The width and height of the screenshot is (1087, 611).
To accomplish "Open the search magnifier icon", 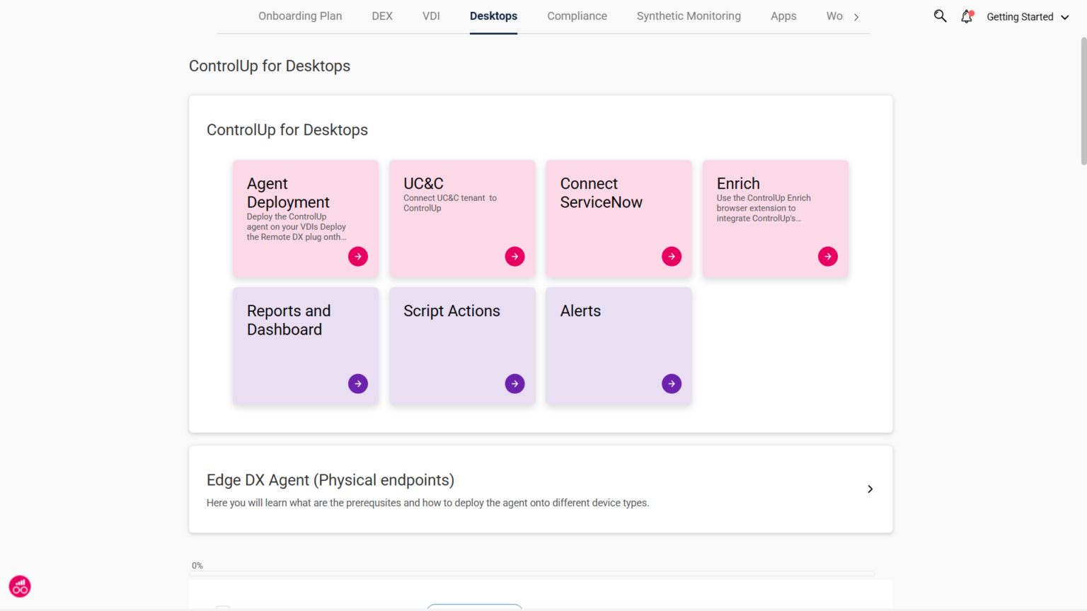I will [x=940, y=16].
